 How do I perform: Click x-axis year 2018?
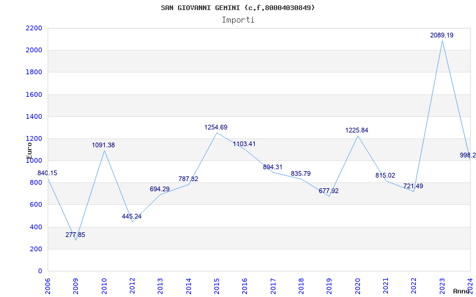[x=301, y=286]
